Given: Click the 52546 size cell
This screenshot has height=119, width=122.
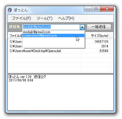Looking at the screenshot, I should click(x=104, y=51).
